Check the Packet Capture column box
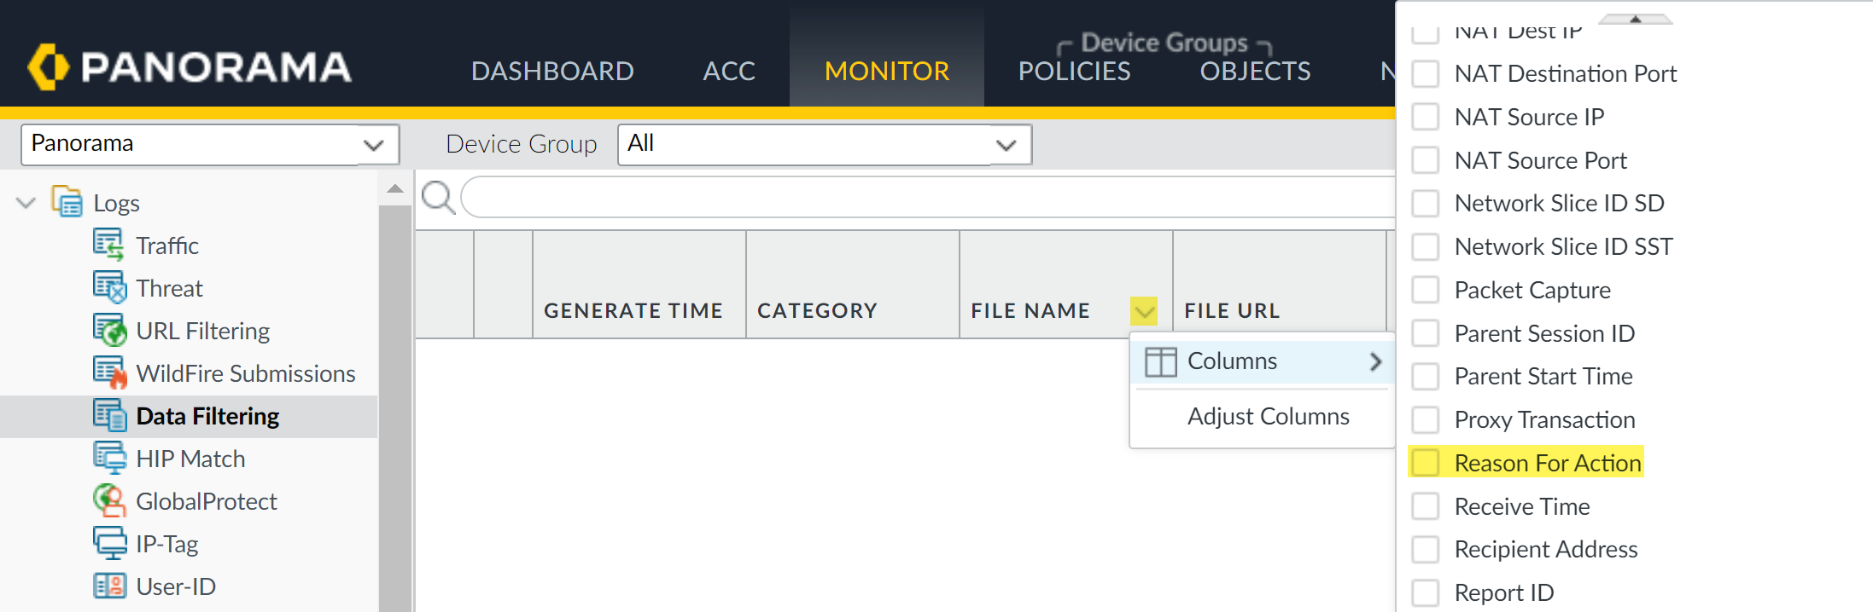The image size is (1873, 612). (1425, 290)
